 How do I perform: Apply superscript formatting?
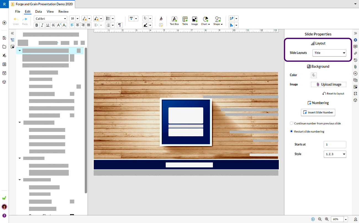[59, 25]
